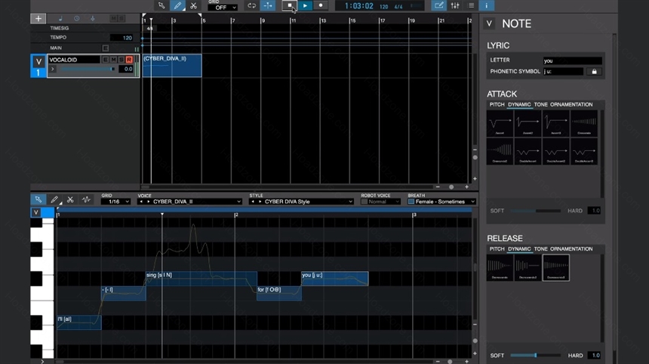The image size is (649, 364).
Task: Open the musical editor panel icon
Action: click(438, 5)
